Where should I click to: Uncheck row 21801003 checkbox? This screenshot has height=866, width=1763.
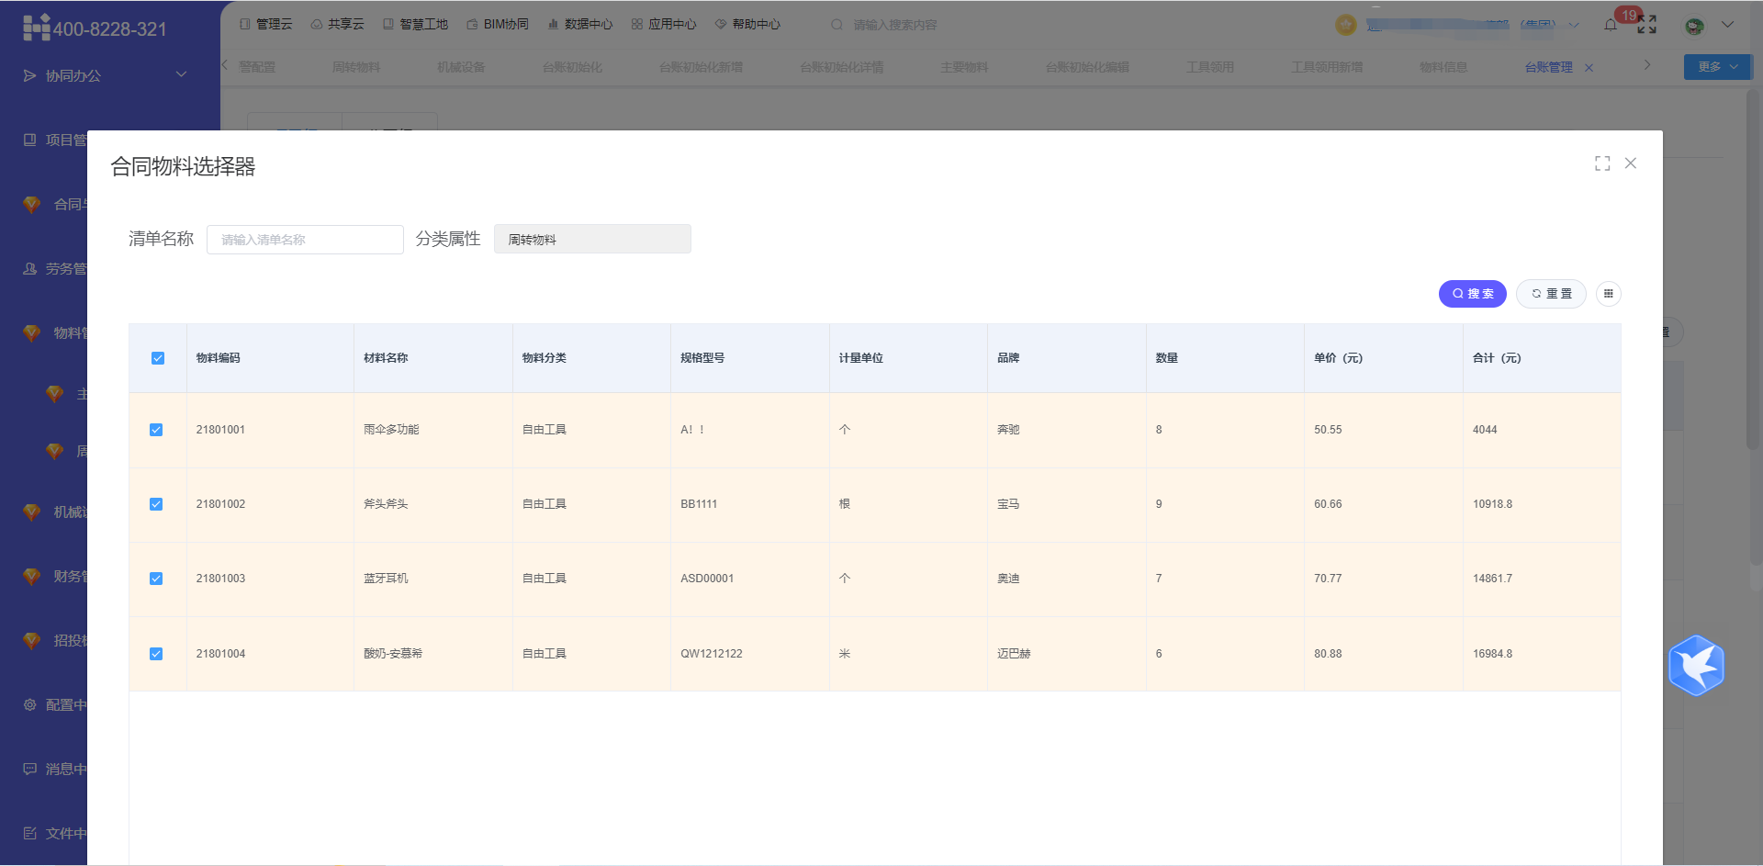(156, 579)
